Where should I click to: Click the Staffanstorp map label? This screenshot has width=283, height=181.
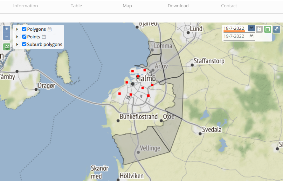click(209, 61)
